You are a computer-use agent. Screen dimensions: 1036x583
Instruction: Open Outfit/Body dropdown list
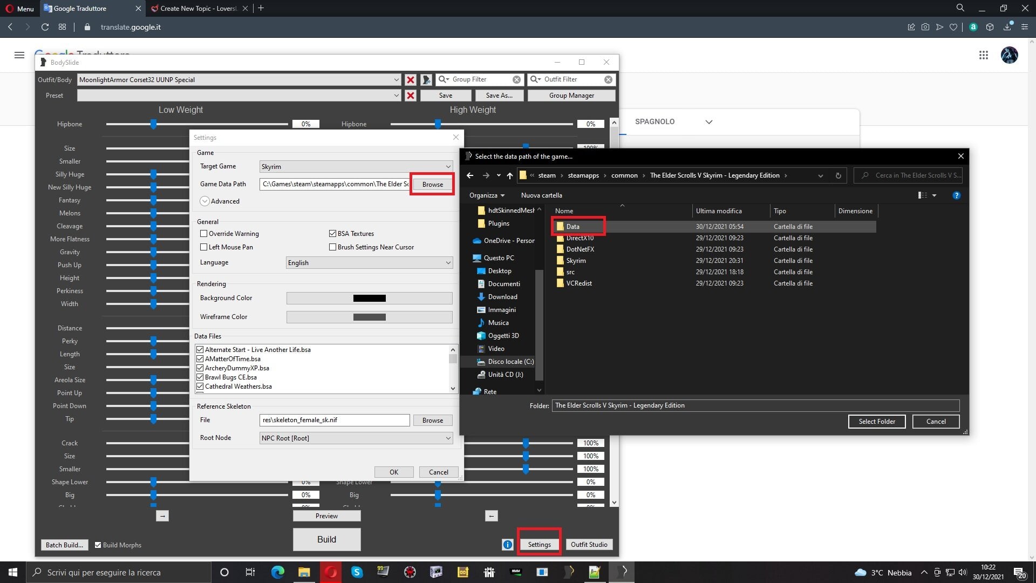coord(396,80)
